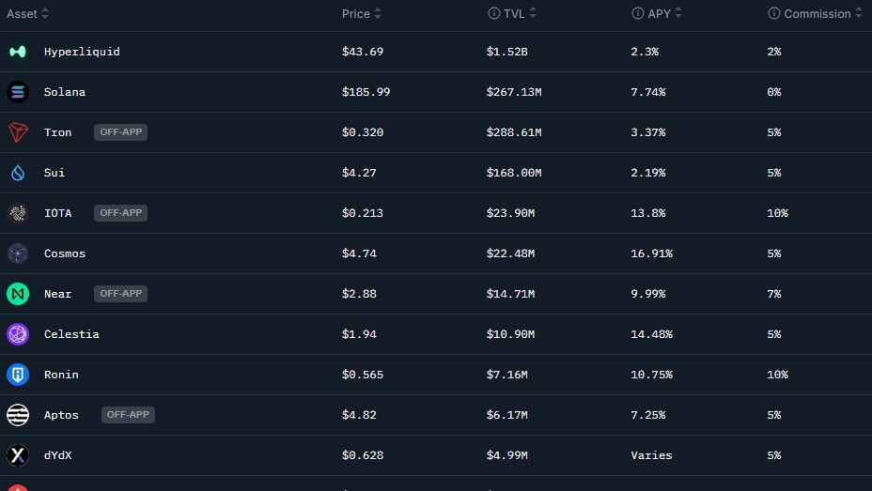Click the red Tron logo icon
The height and width of the screenshot is (491, 872).
pyautogui.click(x=18, y=132)
